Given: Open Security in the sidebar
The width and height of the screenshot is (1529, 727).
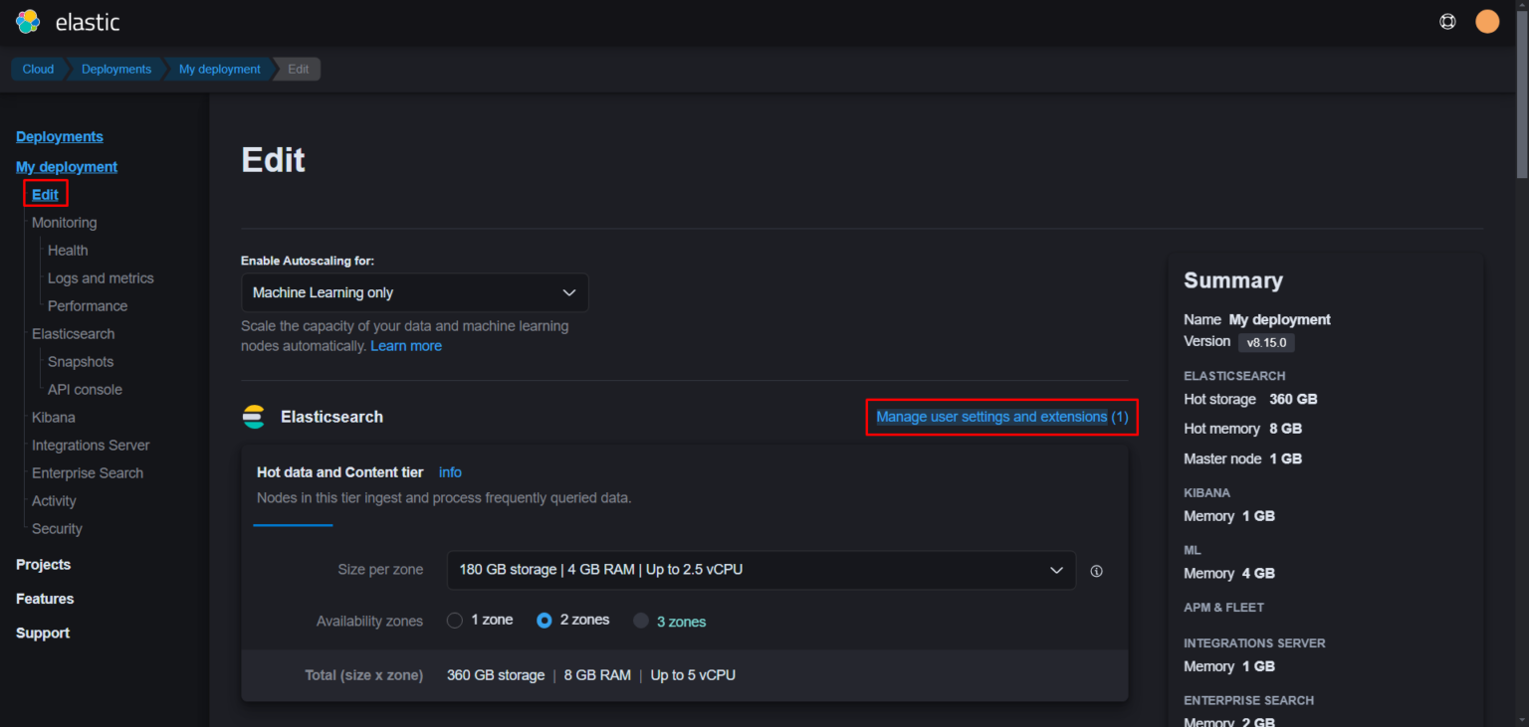Looking at the screenshot, I should point(56,528).
